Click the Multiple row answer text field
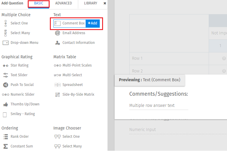The height and width of the screenshot is (151, 227). click(x=159, y=106)
